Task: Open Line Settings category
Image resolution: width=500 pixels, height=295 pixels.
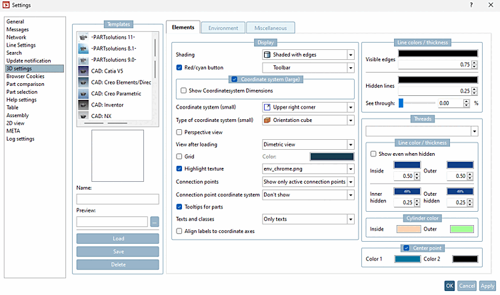Action: (21, 45)
